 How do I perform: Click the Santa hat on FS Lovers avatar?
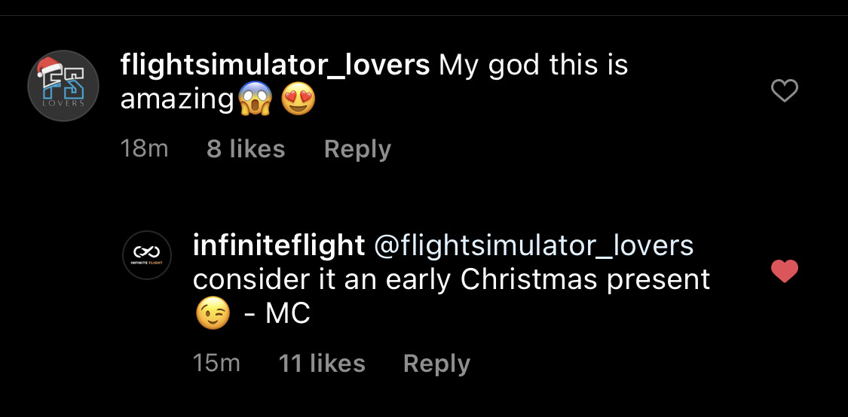pos(50,68)
